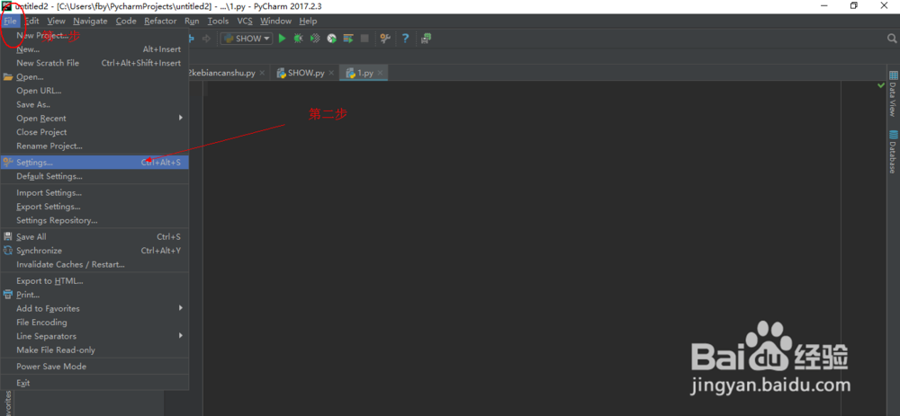Start debugging with the bug icon

(299, 39)
